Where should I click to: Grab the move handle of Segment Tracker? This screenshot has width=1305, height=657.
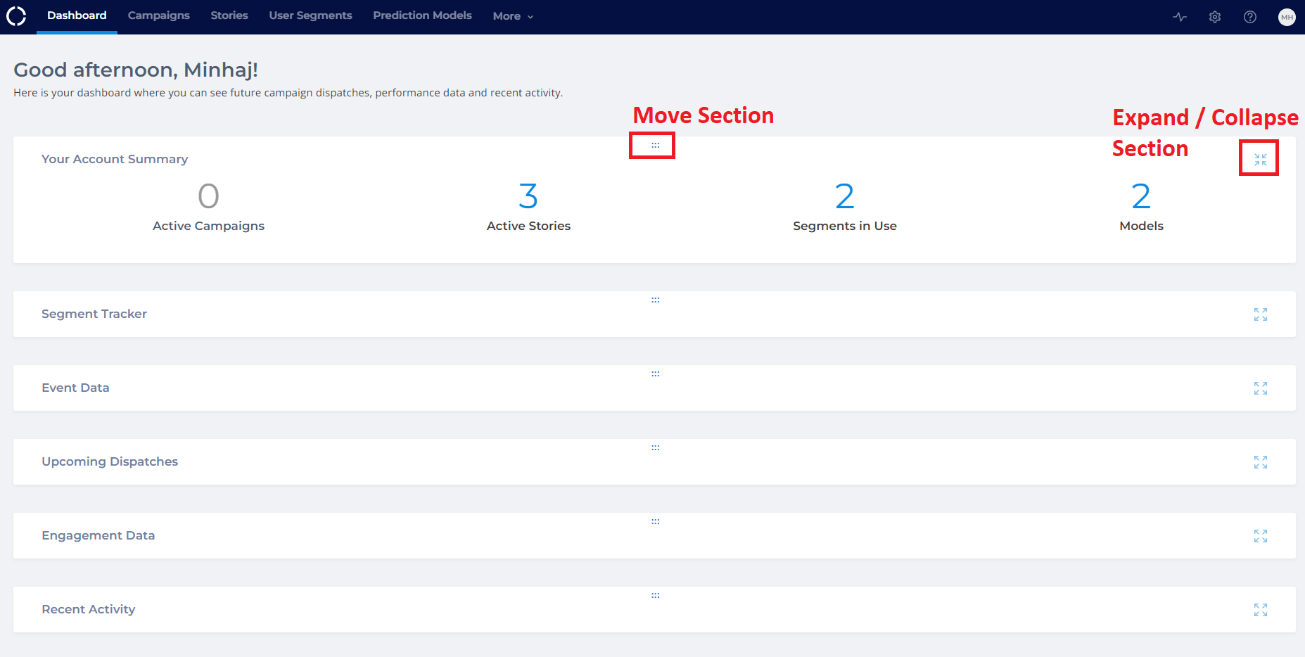(656, 300)
